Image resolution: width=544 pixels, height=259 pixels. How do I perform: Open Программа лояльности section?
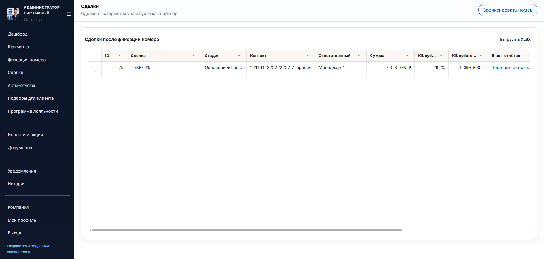[33, 111]
